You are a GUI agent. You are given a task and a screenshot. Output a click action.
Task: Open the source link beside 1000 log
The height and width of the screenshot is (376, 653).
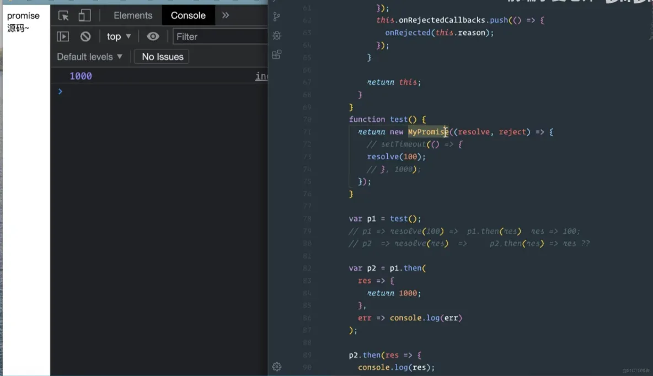click(261, 76)
